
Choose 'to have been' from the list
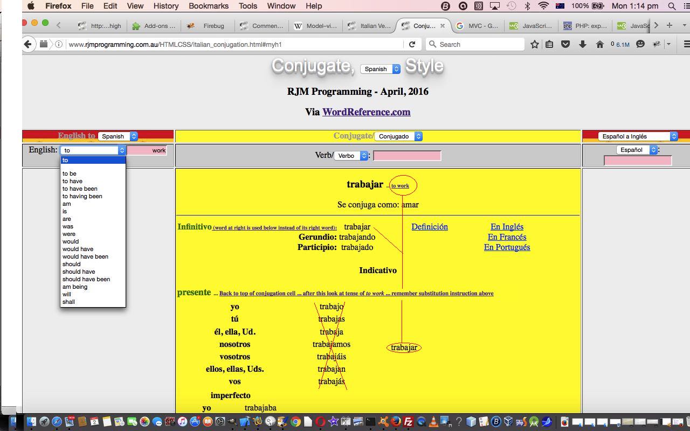[x=93, y=189]
